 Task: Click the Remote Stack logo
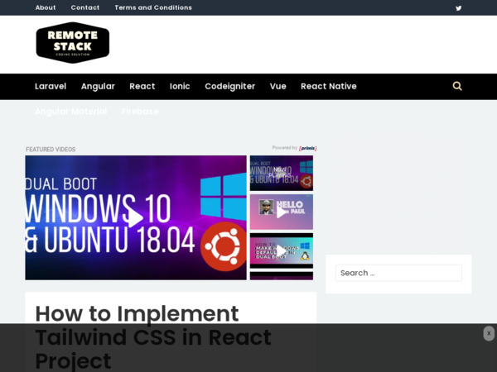(73, 43)
